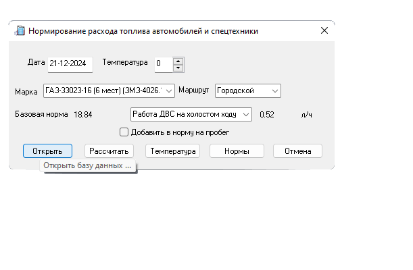Viewport: 413px width, 270px height.
Task: Click the 0.52 idle consumption value
Action: click(267, 115)
